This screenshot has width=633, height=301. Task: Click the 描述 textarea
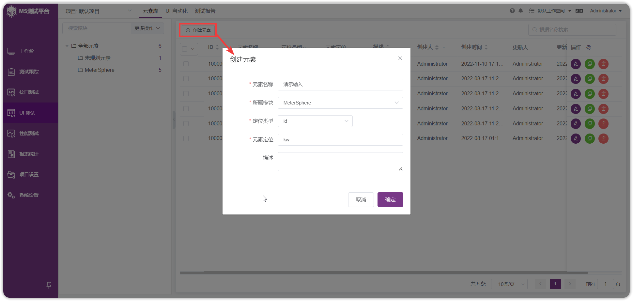[x=340, y=162]
